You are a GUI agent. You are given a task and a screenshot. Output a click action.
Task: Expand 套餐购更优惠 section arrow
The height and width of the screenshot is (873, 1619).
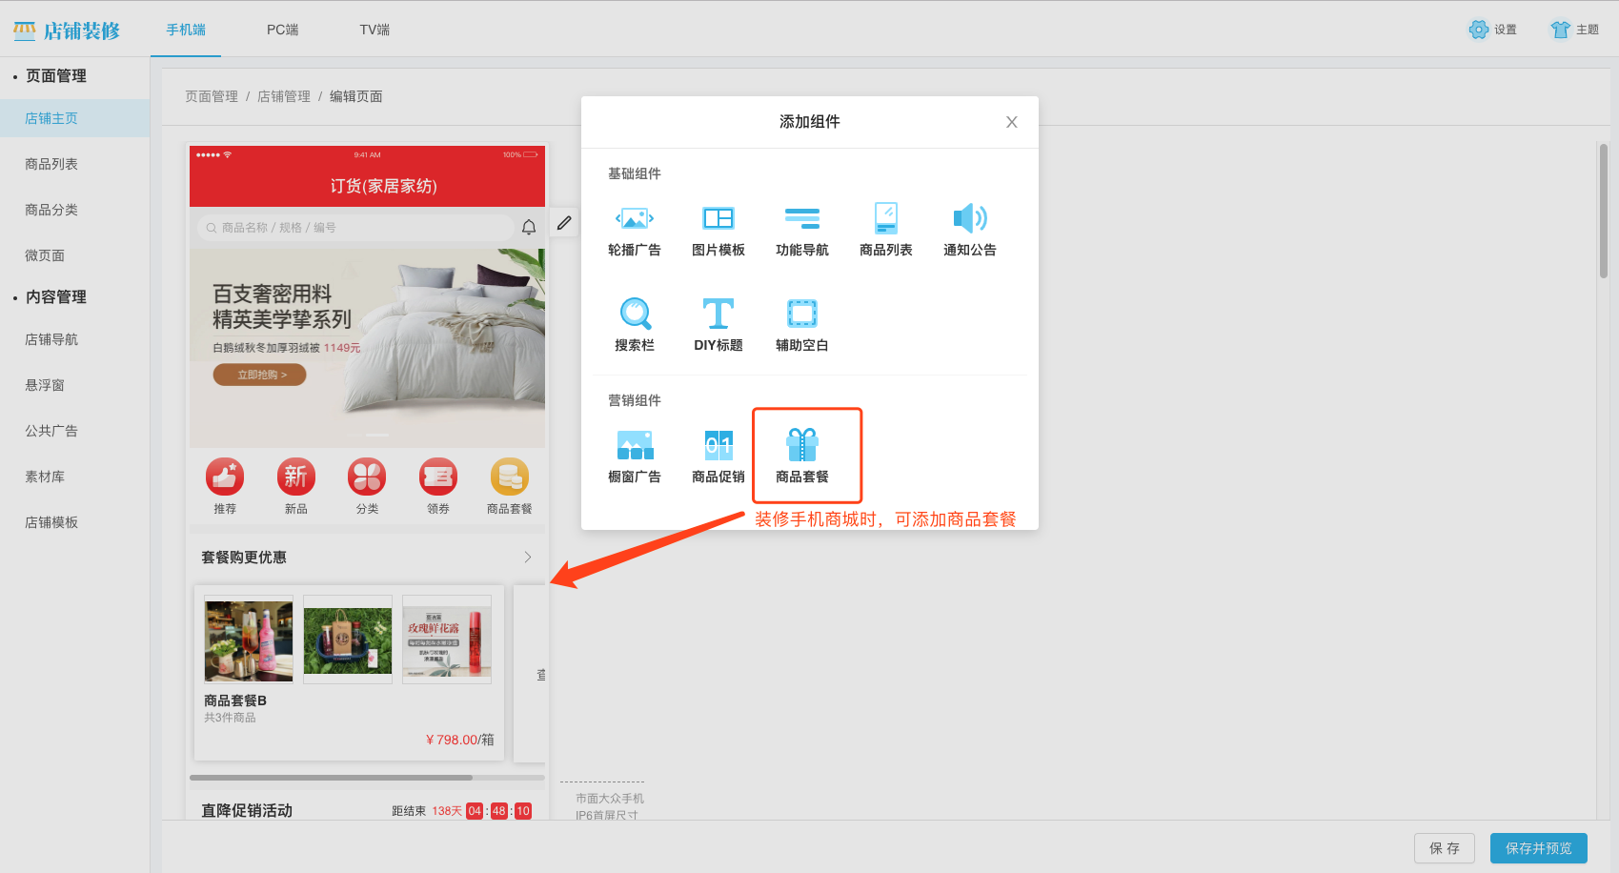tap(528, 558)
